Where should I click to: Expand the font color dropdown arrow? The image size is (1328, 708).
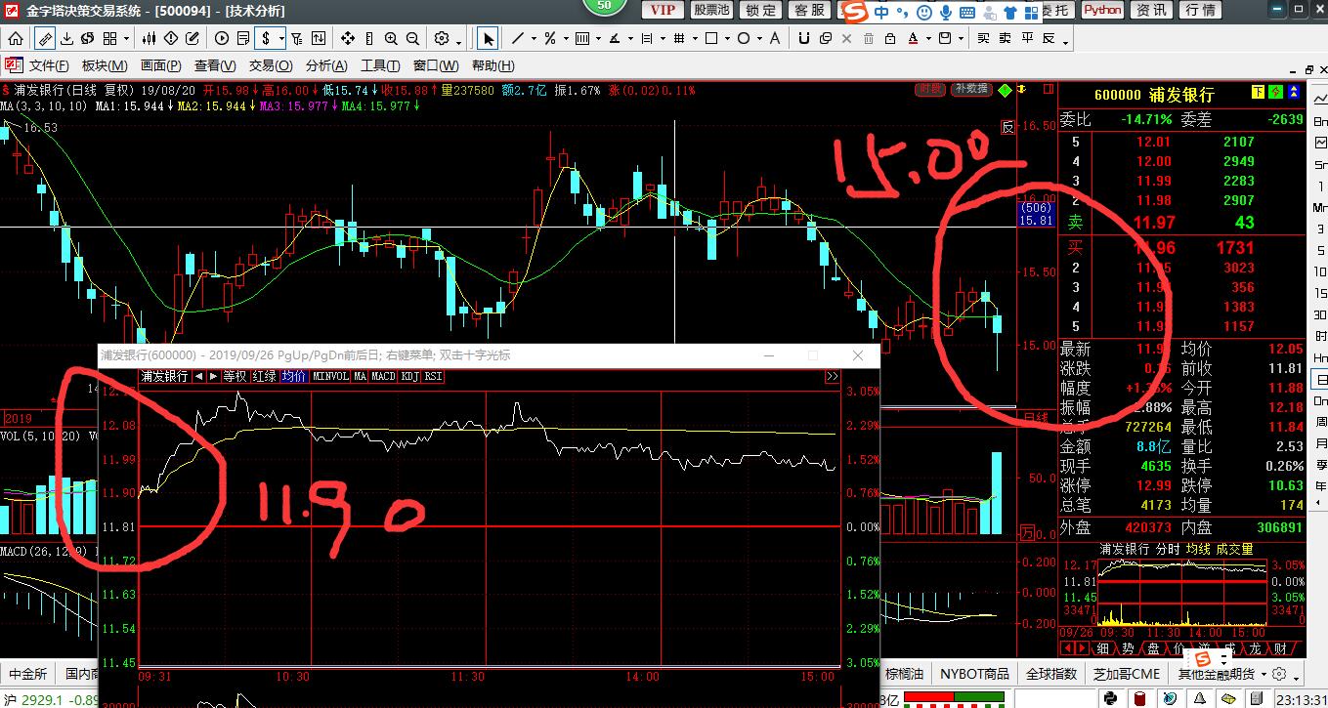(x=929, y=38)
